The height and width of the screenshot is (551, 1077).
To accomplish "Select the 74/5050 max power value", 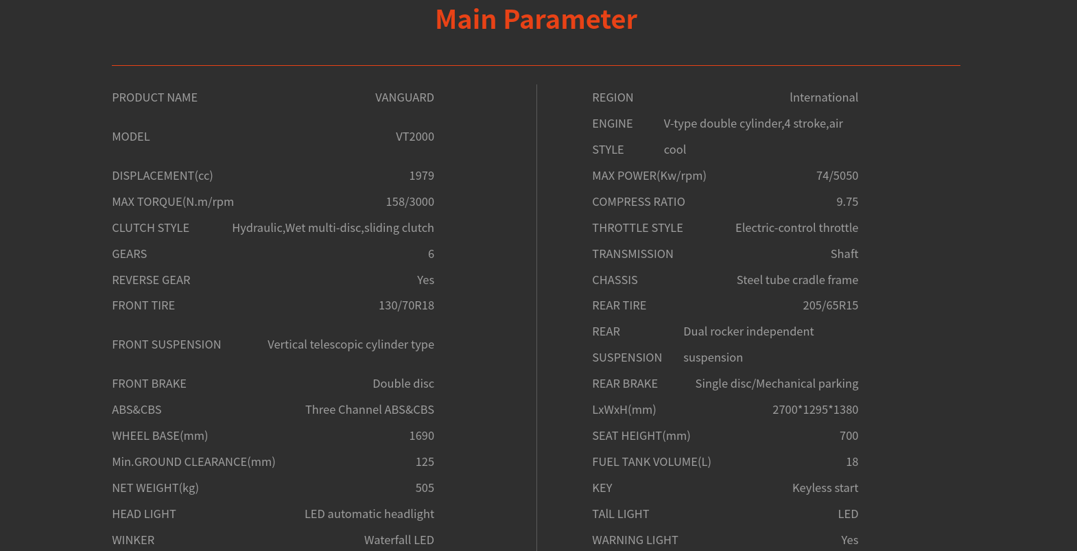I will (837, 176).
